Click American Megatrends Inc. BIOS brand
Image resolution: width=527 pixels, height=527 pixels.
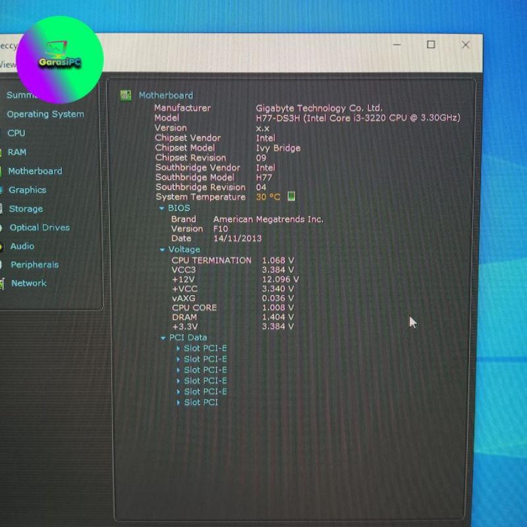pos(268,219)
